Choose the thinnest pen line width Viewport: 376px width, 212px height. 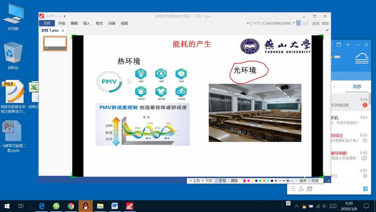coord(279,181)
